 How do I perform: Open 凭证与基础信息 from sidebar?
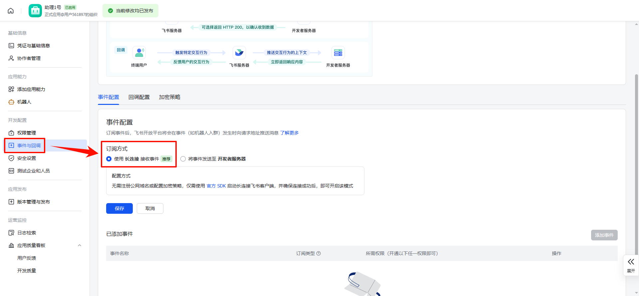tap(33, 46)
